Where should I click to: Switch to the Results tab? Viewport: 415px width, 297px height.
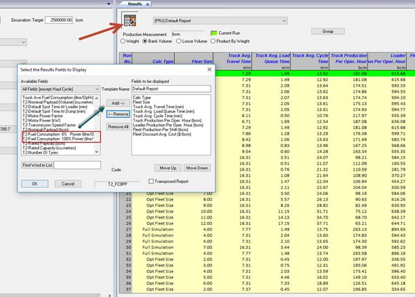[135, 4]
